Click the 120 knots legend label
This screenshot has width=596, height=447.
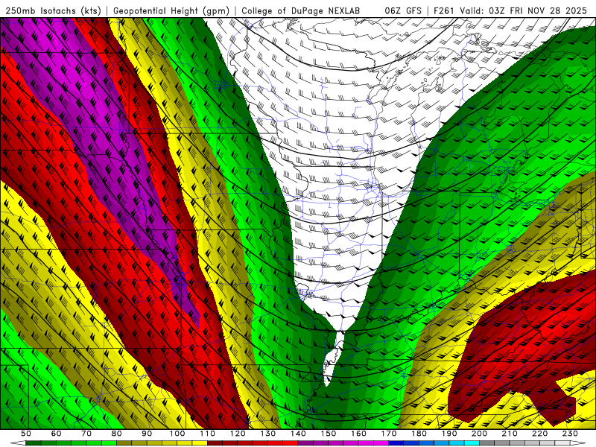click(x=238, y=434)
